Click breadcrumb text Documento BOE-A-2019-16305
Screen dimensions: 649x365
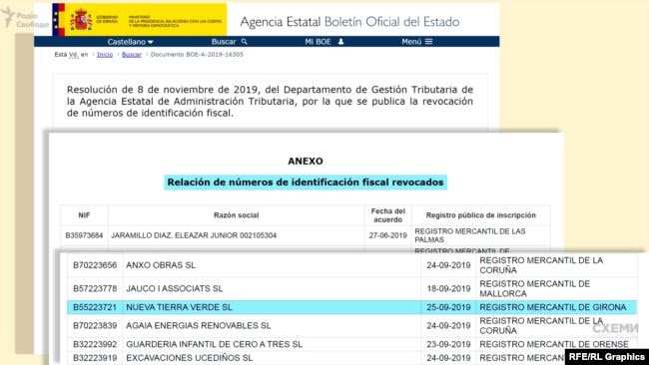click(197, 55)
